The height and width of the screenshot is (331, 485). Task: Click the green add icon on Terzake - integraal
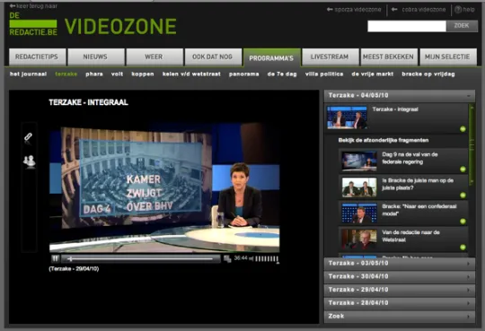(463, 129)
